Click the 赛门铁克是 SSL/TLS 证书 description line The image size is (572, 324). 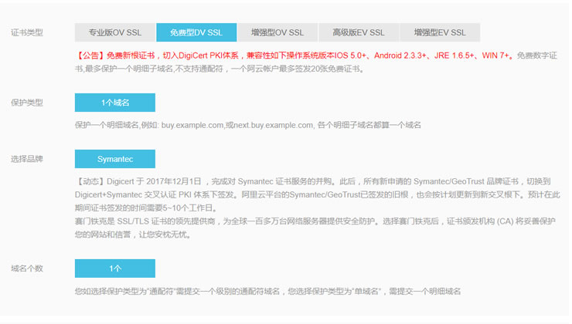[315, 221]
